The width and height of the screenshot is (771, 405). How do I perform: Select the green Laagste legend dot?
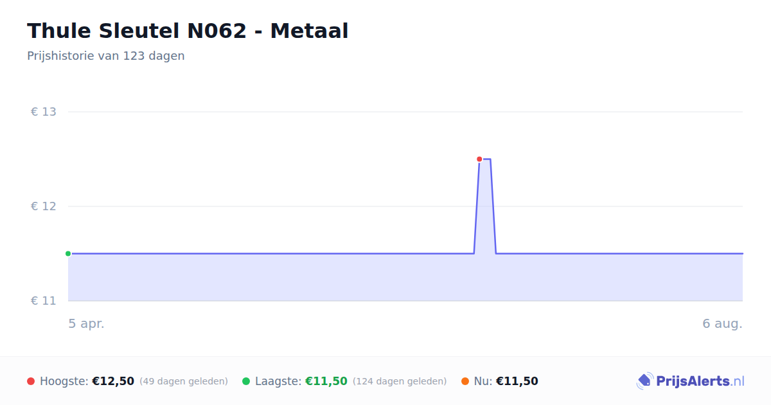pyautogui.click(x=246, y=381)
